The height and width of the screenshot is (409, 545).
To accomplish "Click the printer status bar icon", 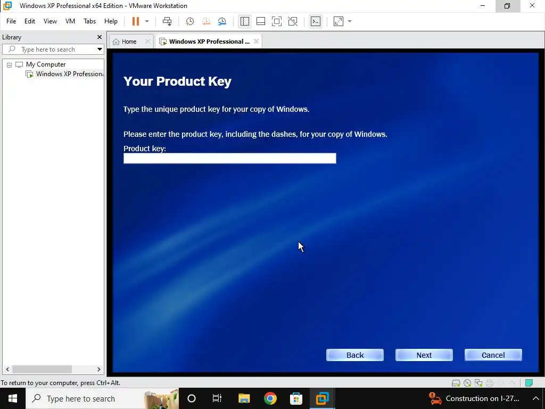I will pyautogui.click(x=490, y=383).
